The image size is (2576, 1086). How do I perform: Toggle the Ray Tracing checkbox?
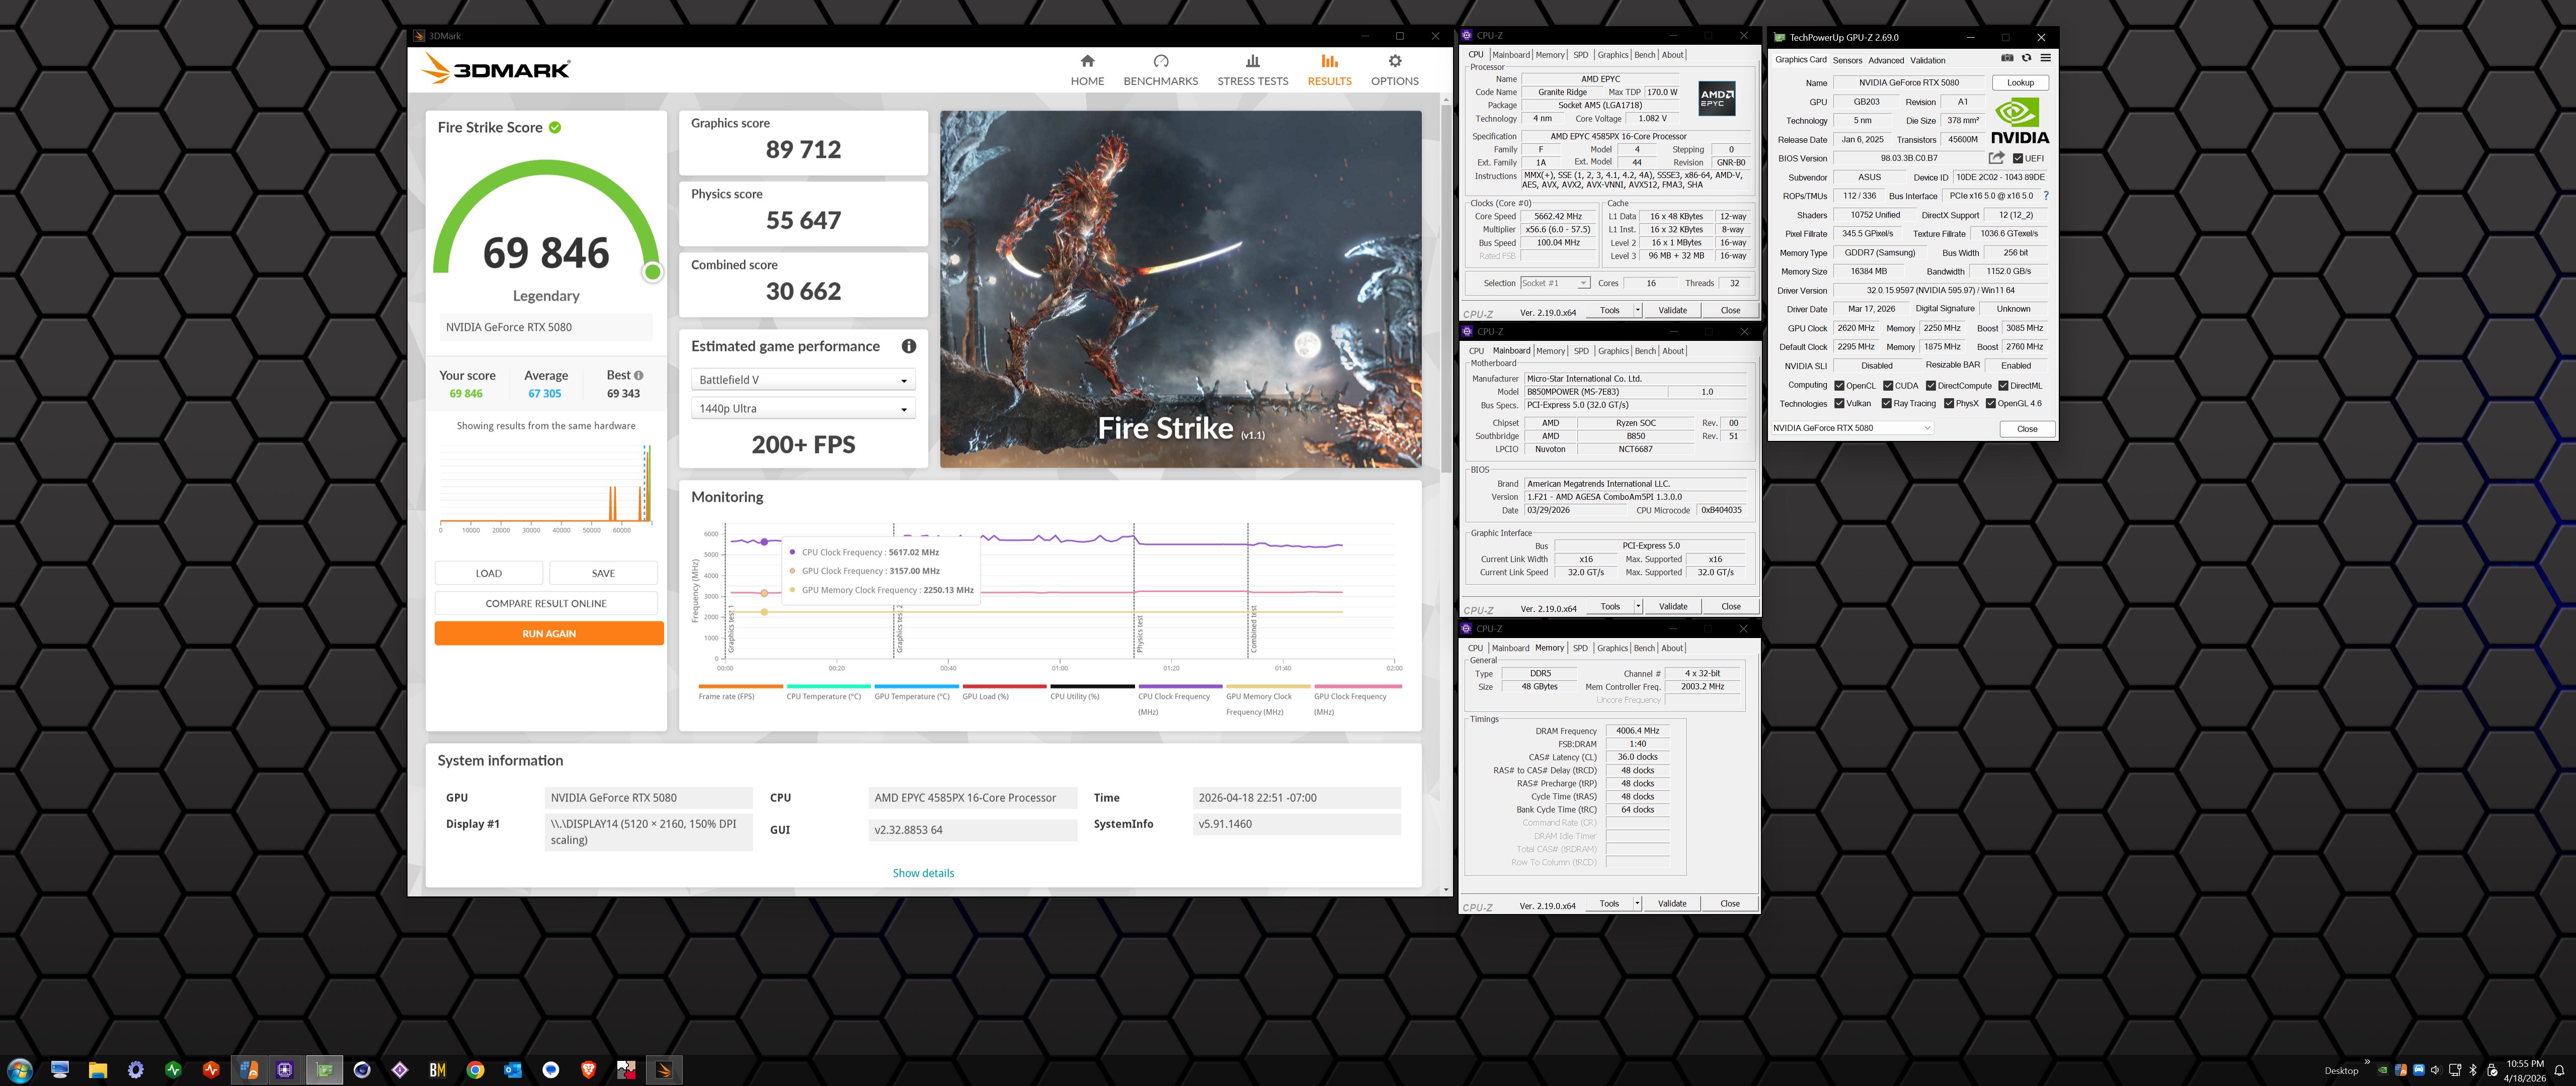coord(1886,404)
